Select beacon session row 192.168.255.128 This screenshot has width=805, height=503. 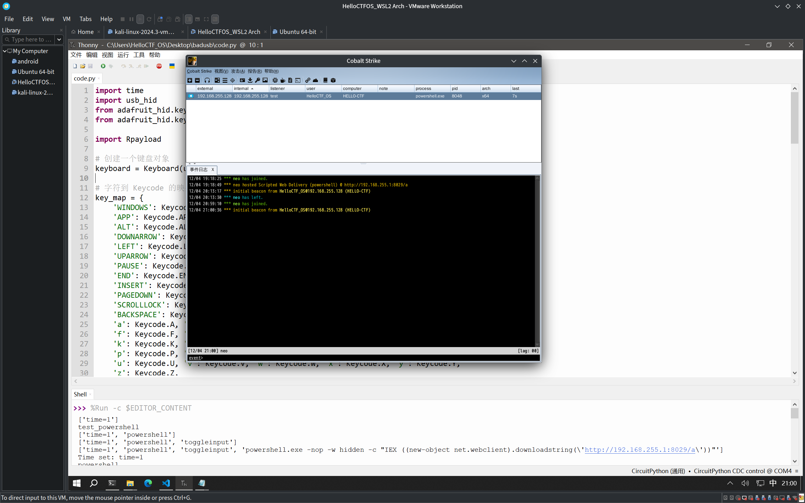(x=363, y=96)
